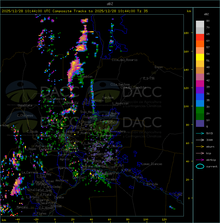Click the yellow 54 dBZ color swatch
This screenshot has width=220, height=223.
[200, 57]
